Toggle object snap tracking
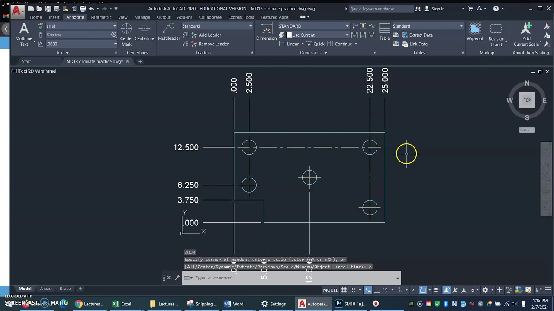Image resolution: width=554 pixels, height=311 pixels. coord(414,290)
